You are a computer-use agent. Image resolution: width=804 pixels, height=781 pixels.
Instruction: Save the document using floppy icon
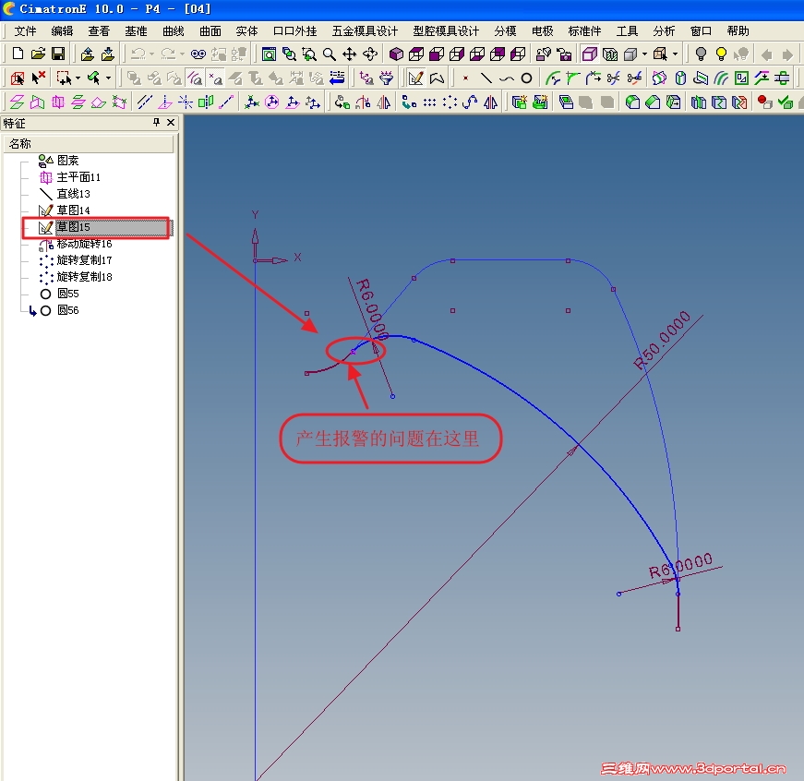click(x=58, y=54)
